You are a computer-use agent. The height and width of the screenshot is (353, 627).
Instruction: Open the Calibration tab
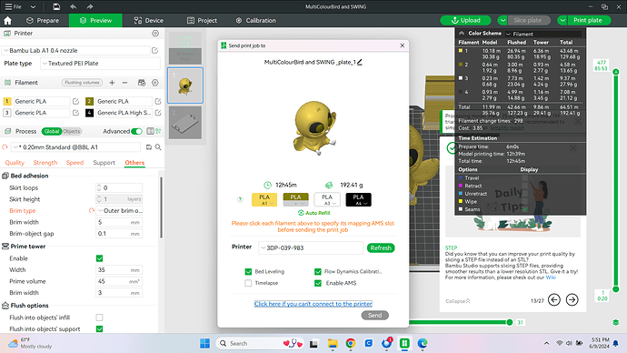(256, 20)
